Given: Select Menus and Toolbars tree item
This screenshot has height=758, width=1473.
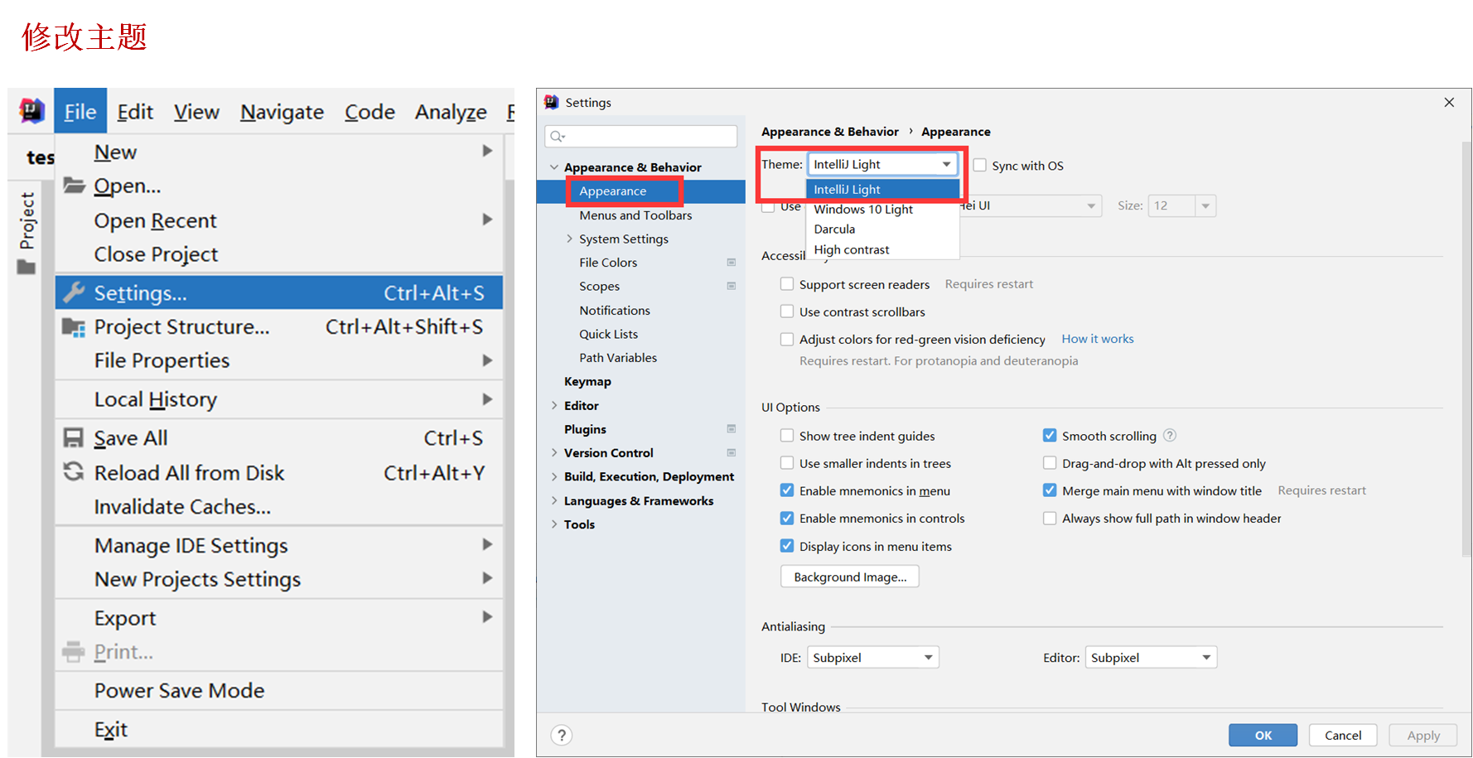Looking at the screenshot, I should tap(635, 215).
